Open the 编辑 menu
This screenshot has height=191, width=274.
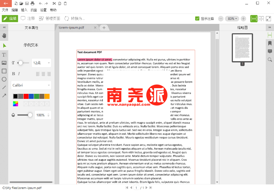pos(15,10)
